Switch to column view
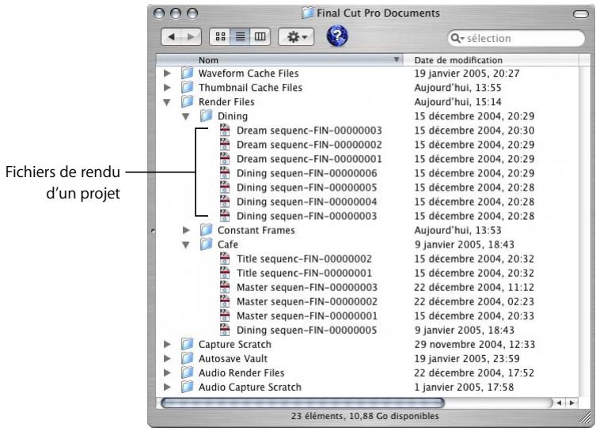The width and height of the screenshot is (596, 431). pos(260,37)
